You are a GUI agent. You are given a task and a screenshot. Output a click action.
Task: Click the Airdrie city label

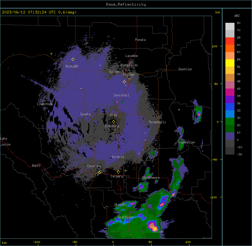[x=118, y=157]
